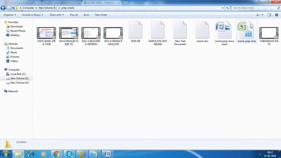Select the DUP-DB file icon
Viewport: 281px width, 158px height.
(x=136, y=30)
